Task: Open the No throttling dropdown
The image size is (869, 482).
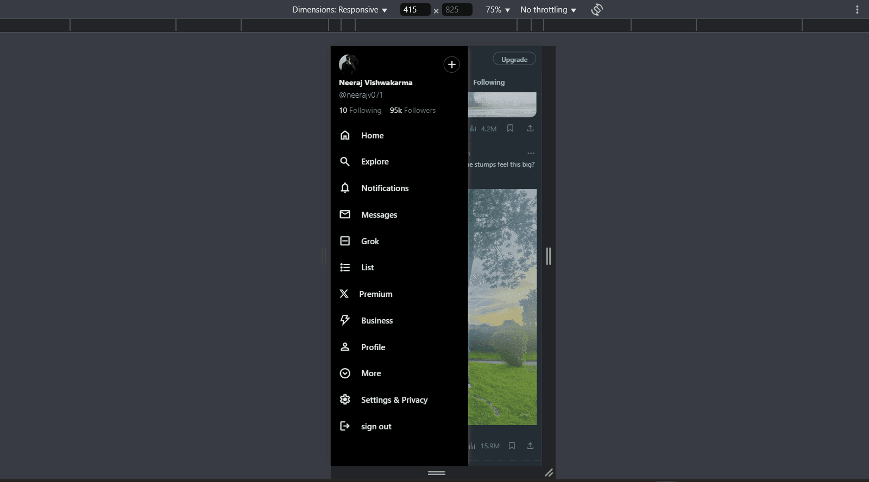Action: tap(548, 10)
